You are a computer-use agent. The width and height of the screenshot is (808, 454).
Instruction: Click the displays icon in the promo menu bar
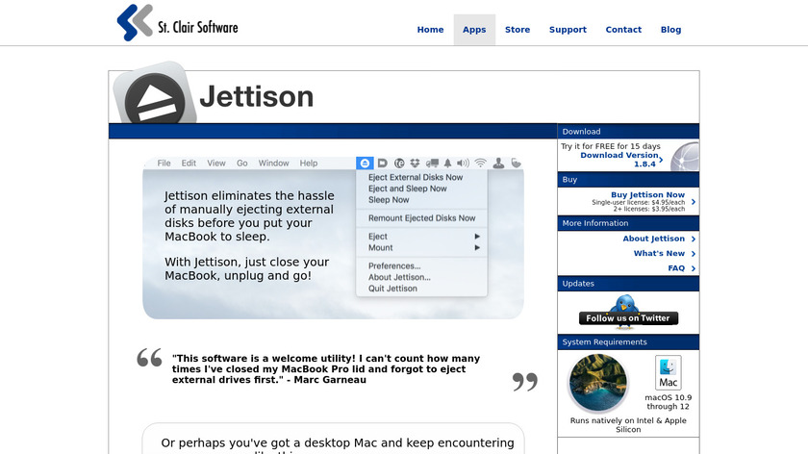[432, 164]
